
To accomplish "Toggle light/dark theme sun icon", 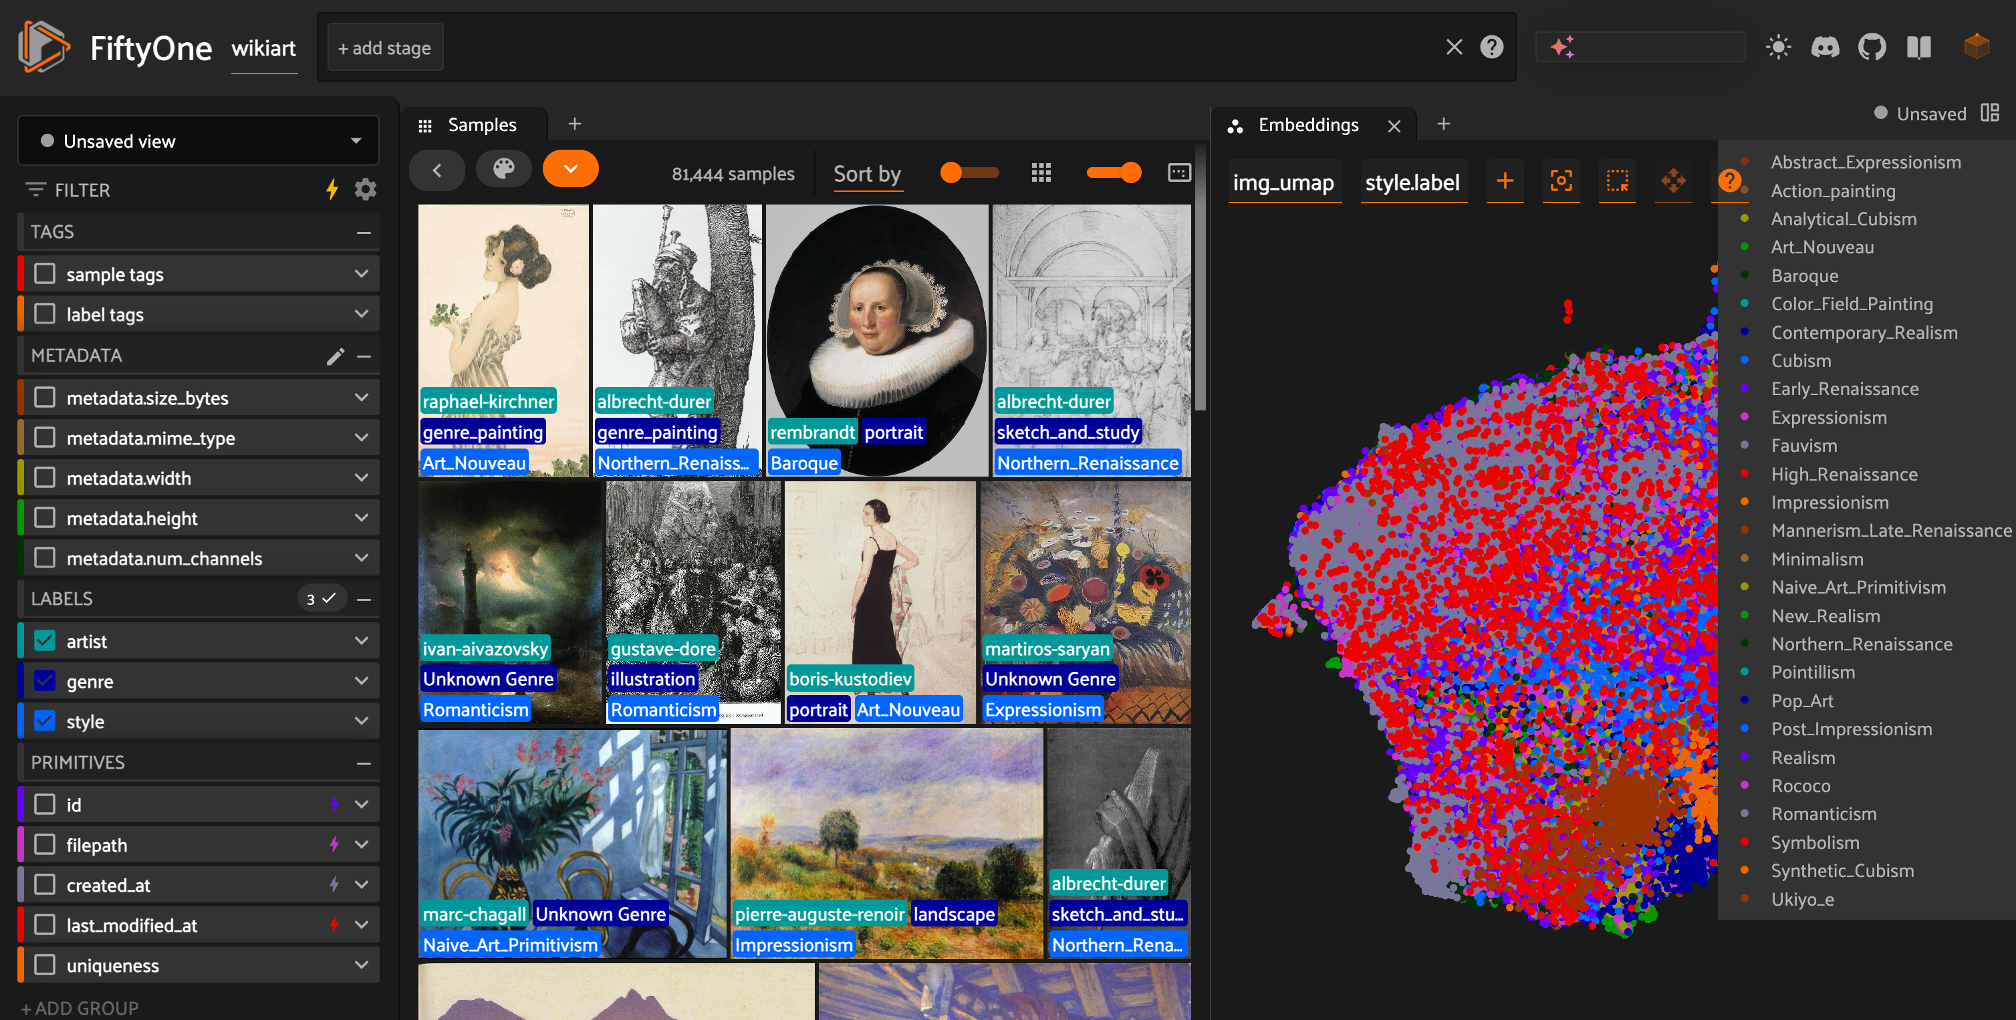I will [1778, 47].
